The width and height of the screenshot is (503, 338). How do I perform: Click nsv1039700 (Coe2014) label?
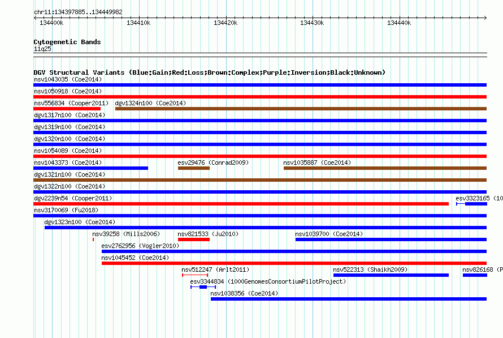329,234
